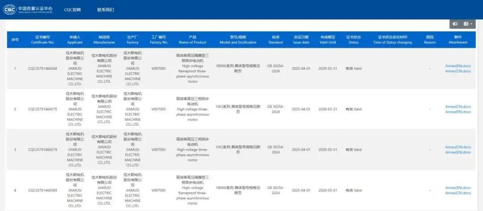This screenshot has height=211, width=483.
Task: Click row 1 product name flameproof motor
Action: (192, 68)
